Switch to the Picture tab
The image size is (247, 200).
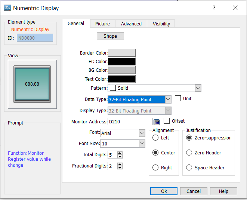click(x=102, y=24)
